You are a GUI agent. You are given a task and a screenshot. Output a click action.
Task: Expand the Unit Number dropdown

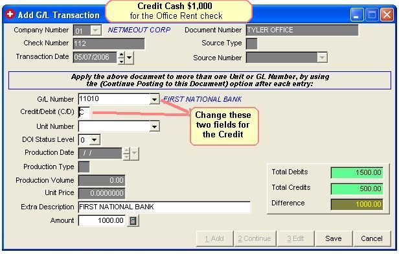pyautogui.click(x=154, y=126)
